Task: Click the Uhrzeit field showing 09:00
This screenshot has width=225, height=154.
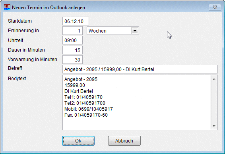Action: click(x=72, y=40)
